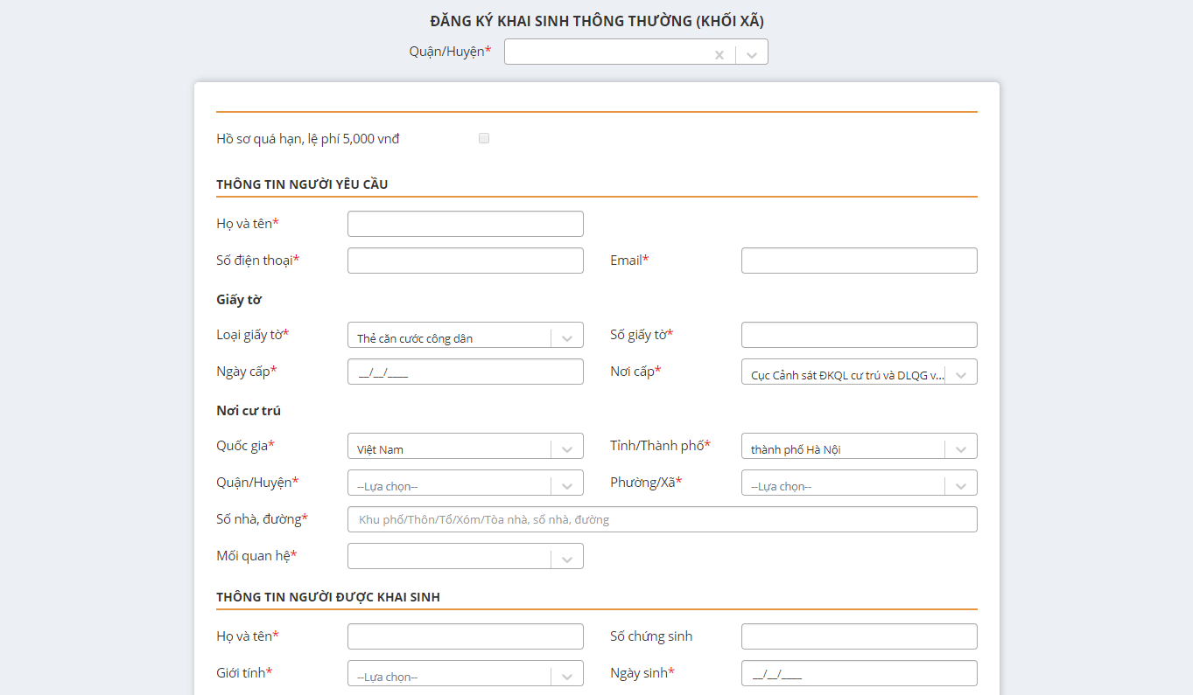Tick the Hồ sơ quá hạn checkbox
The width and height of the screenshot is (1193, 695).
pyautogui.click(x=484, y=138)
